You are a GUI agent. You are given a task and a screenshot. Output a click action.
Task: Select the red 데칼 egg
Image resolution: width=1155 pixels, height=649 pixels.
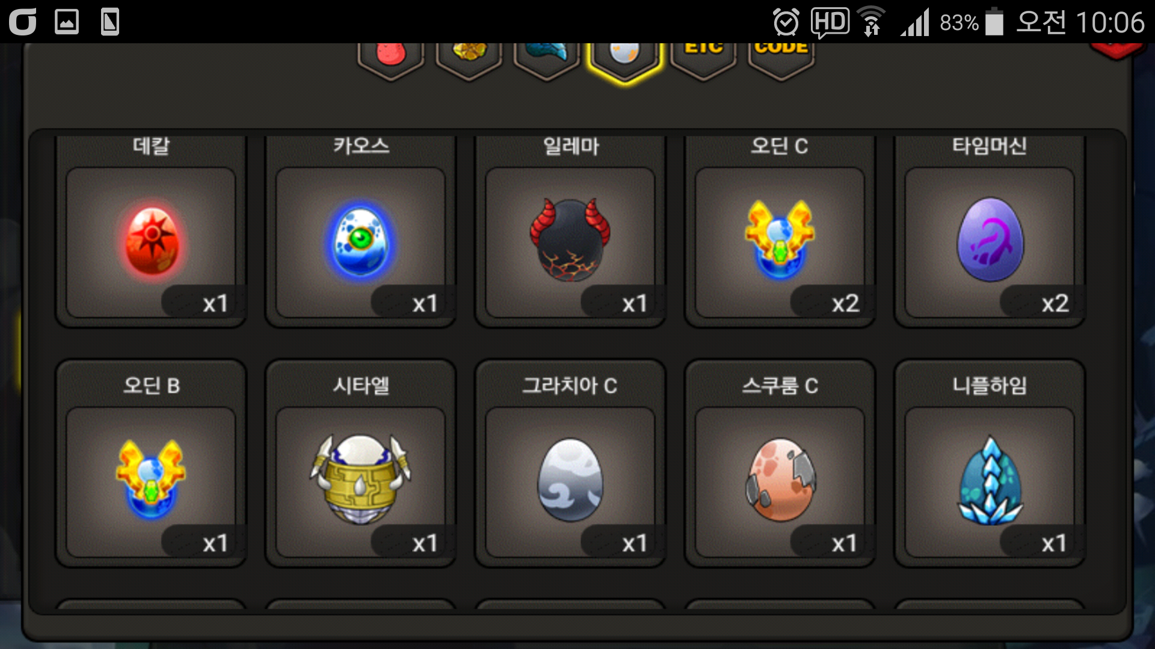pyautogui.click(x=151, y=242)
